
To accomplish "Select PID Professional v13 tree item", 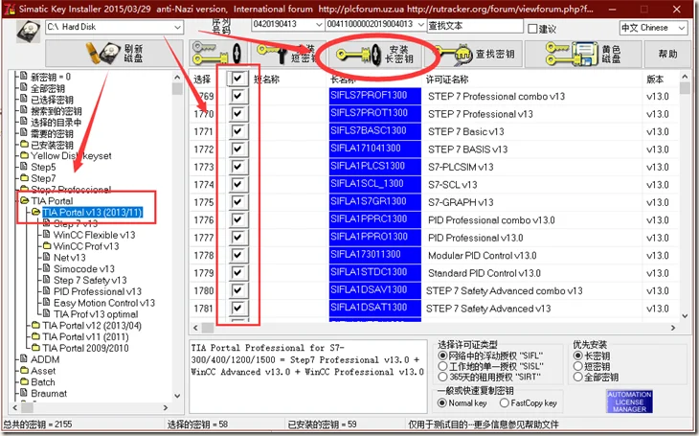I will point(97,291).
